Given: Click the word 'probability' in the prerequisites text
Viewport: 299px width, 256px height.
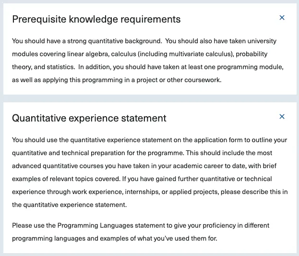Looking at the screenshot, I should tap(251, 54).
